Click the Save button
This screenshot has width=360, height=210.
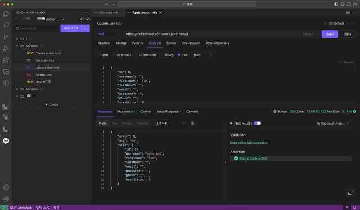(347, 34)
